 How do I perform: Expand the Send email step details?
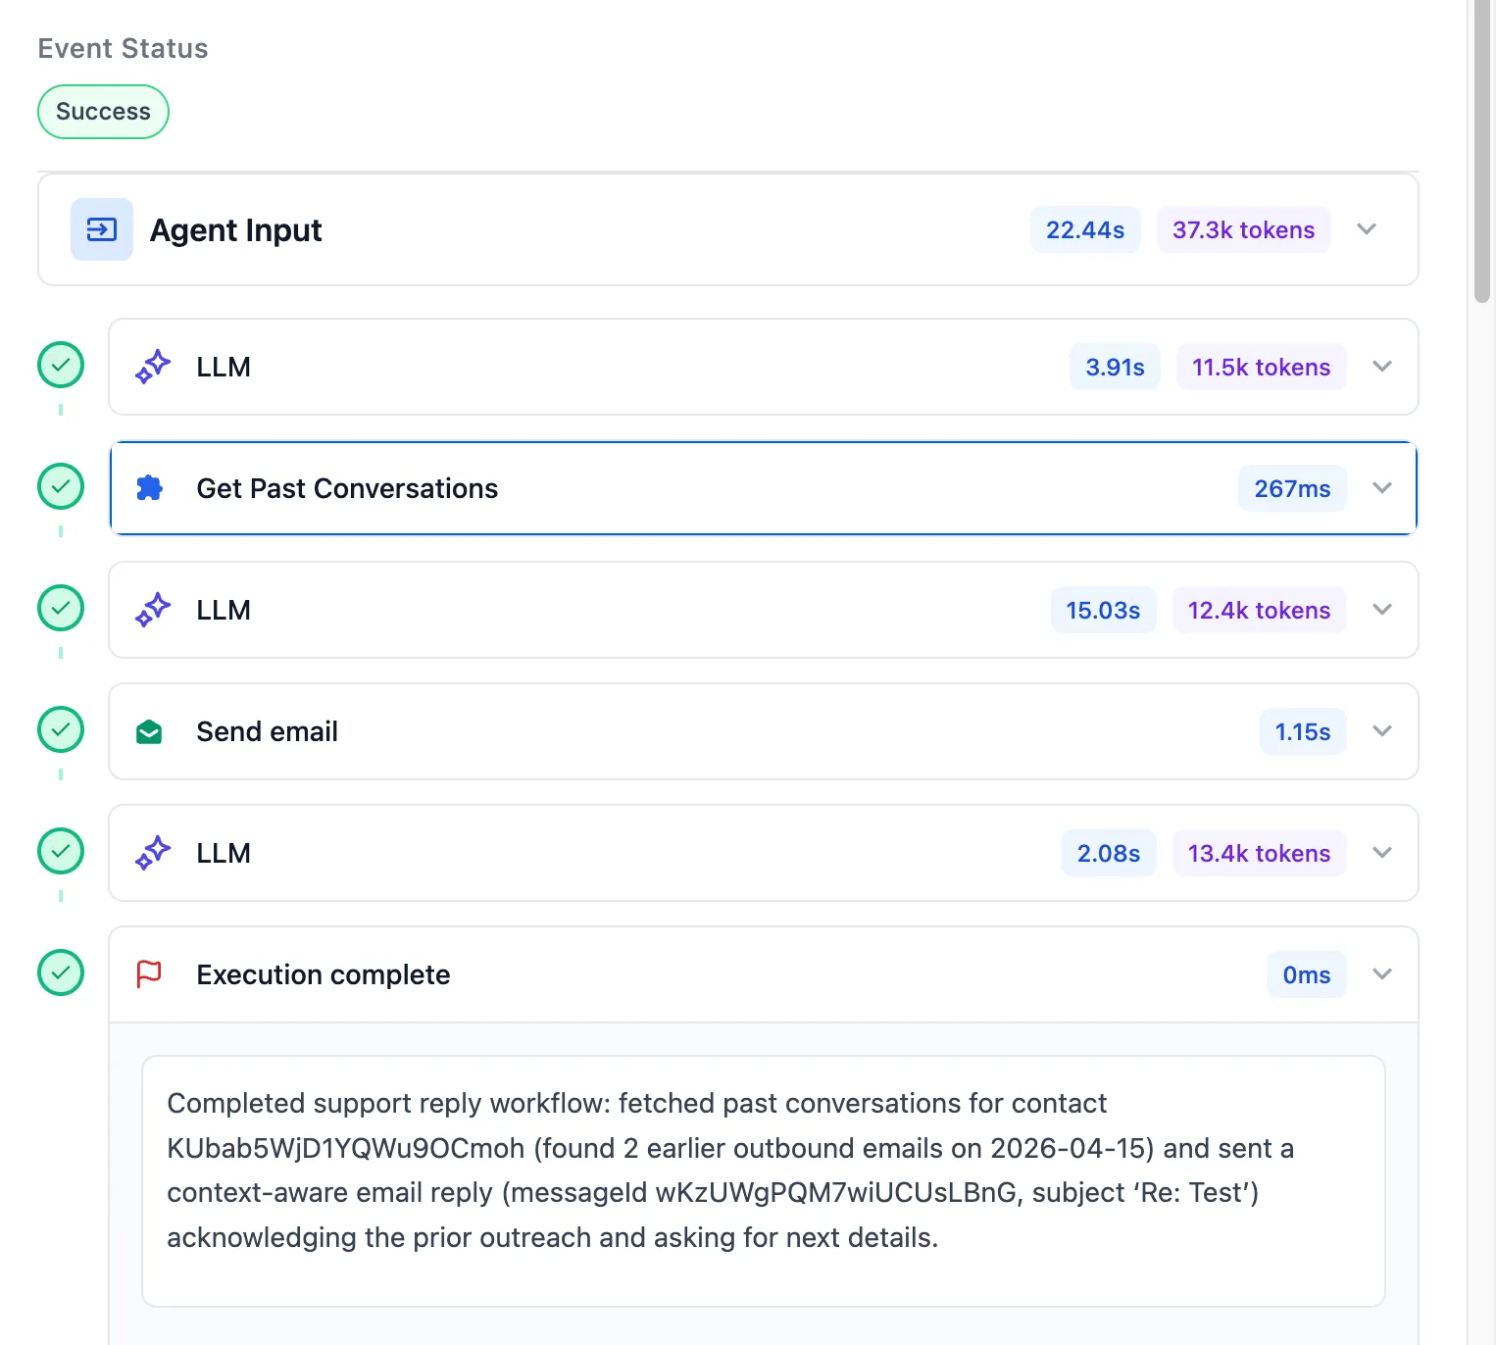[x=1382, y=731]
